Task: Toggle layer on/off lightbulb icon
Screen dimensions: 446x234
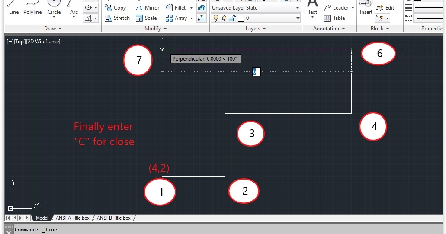Action: click(x=216, y=18)
